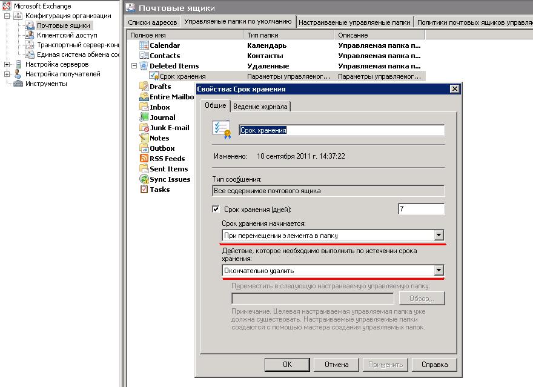Click the Junk E-mail folder icon
Image resolution: width=533 pixels, height=387 pixels.
(144, 128)
